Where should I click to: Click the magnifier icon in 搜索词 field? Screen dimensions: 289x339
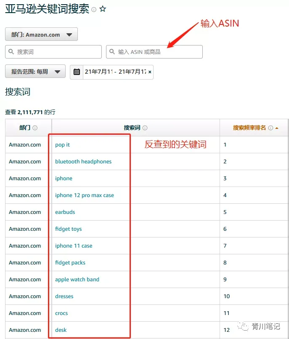pyautogui.click(x=11, y=51)
